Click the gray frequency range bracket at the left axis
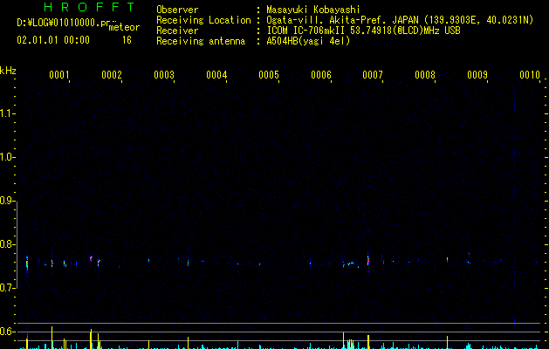This screenshot has width=549, height=349. point(17,245)
